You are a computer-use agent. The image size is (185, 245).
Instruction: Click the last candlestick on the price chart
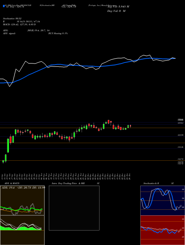[130, 126]
